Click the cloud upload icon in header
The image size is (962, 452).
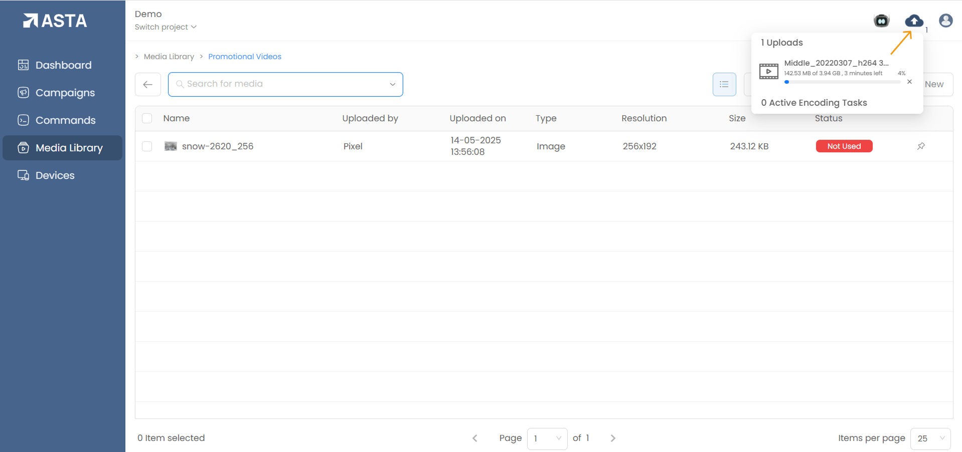tap(914, 21)
